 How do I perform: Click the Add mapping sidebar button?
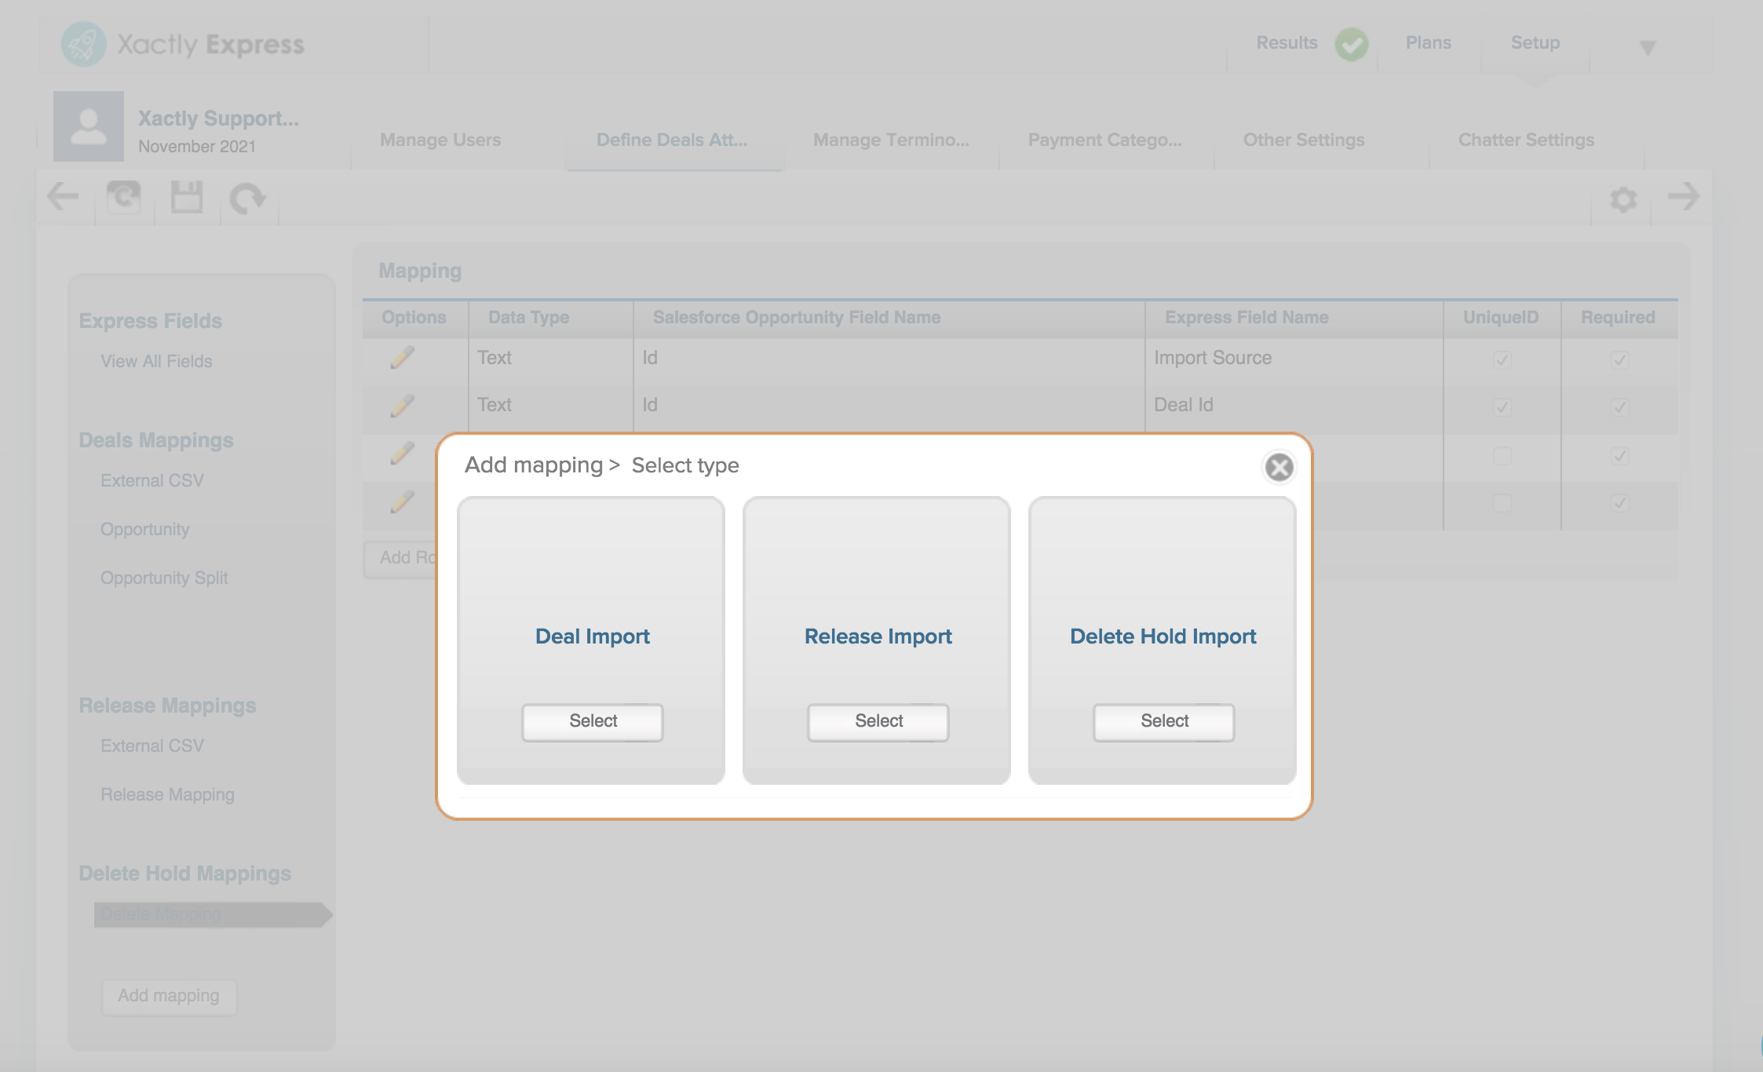[x=169, y=996]
